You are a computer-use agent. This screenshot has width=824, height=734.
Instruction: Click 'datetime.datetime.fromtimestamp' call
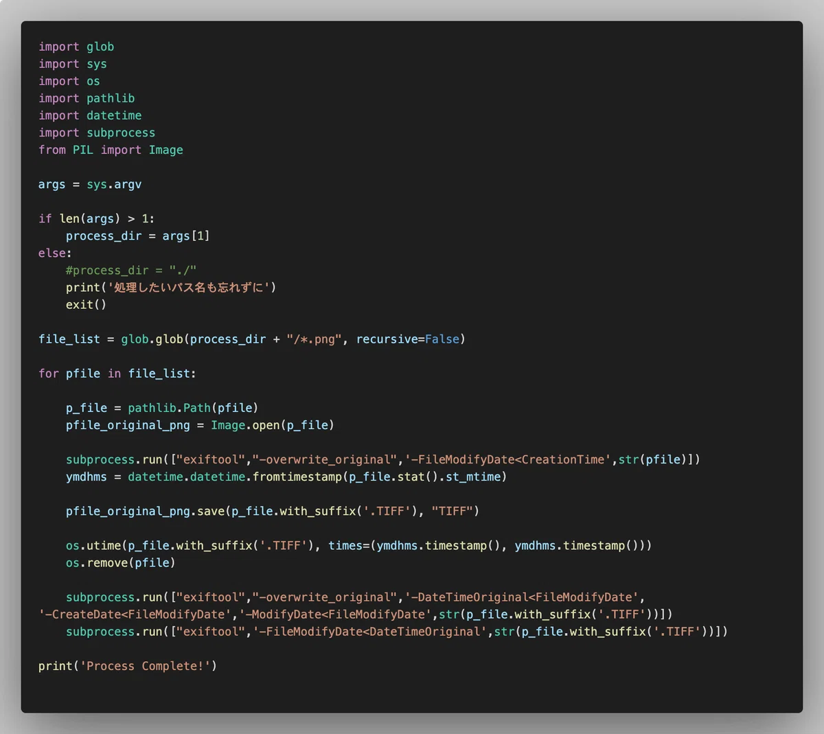pos(235,477)
